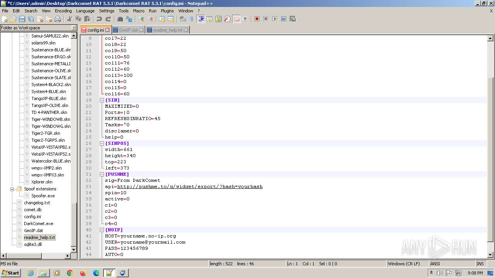Screen dimensions: 495x278
Task: Select comet.db in the workspace tree
Action: pyautogui.click(x=33, y=210)
